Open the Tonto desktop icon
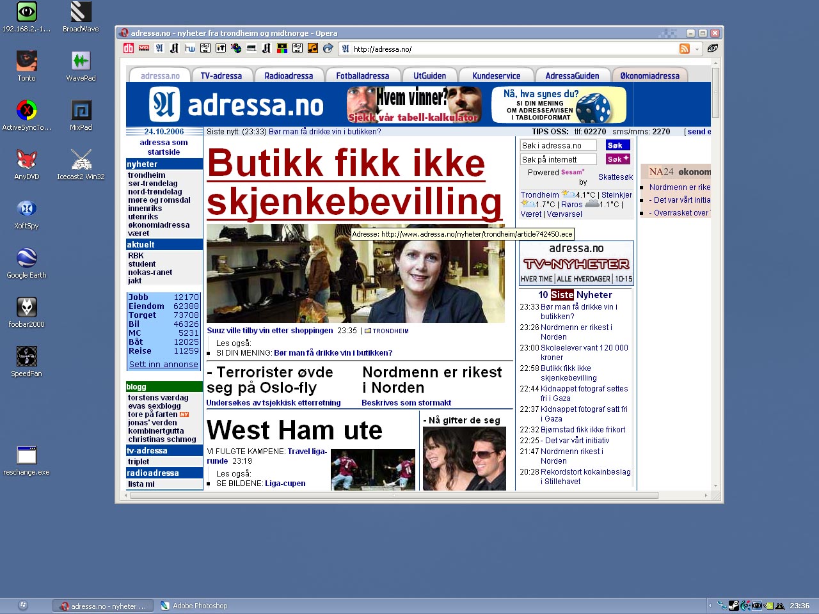Image resolution: width=819 pixels, height=614 pixels. point(26,66)
